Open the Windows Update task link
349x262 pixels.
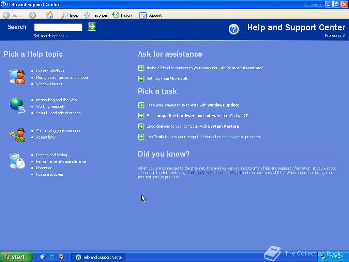pos(193,105)
